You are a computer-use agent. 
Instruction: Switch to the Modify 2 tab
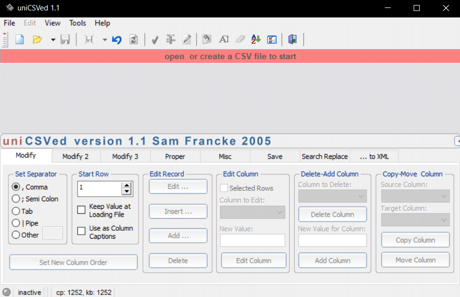point(75,156)
